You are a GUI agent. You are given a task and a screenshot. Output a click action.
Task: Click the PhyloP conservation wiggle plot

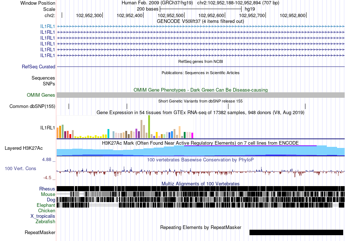[x=201, y=171]
